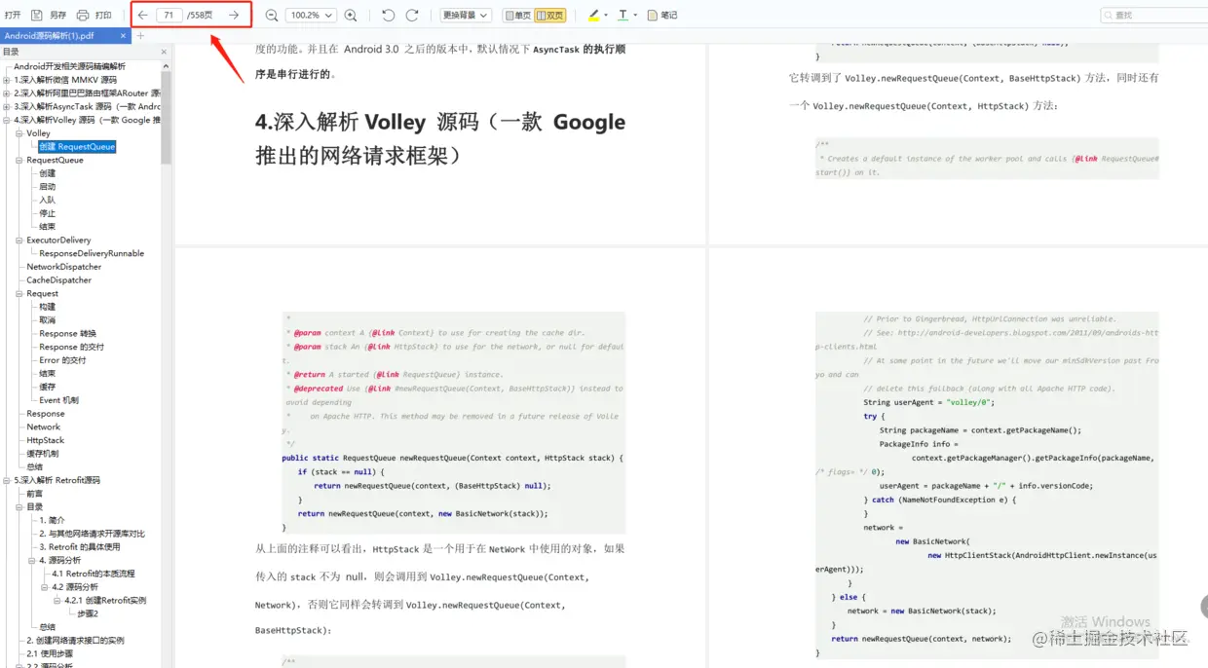Open ResponseDeliveryRunnable outline entry
The image size is (1208, 668).
click(x=92, y=253)
